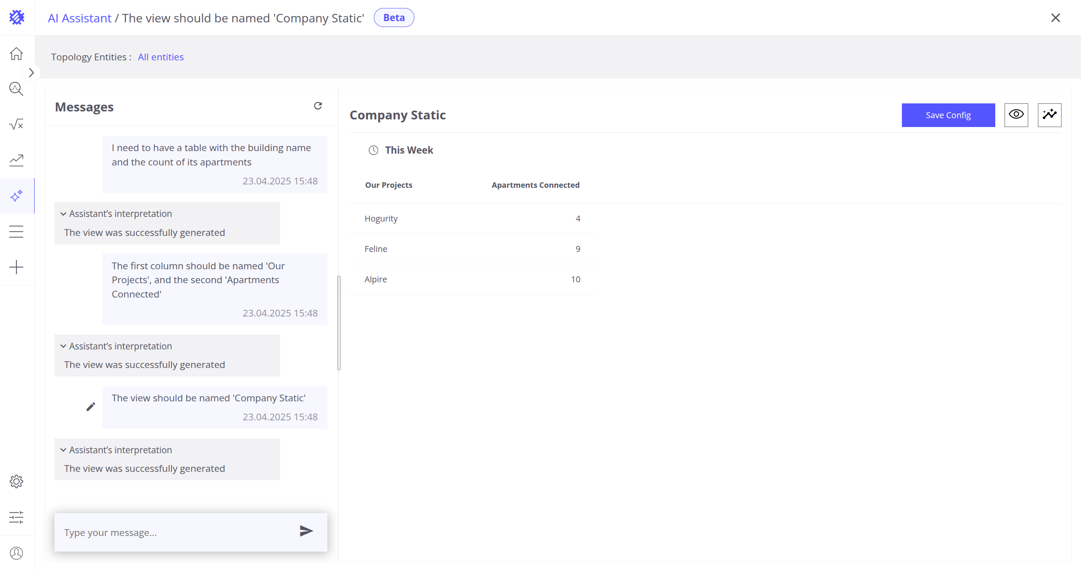Screen dimensions: 1081x571
Task: Click the Type your message input field
Action: pos(177,533)
